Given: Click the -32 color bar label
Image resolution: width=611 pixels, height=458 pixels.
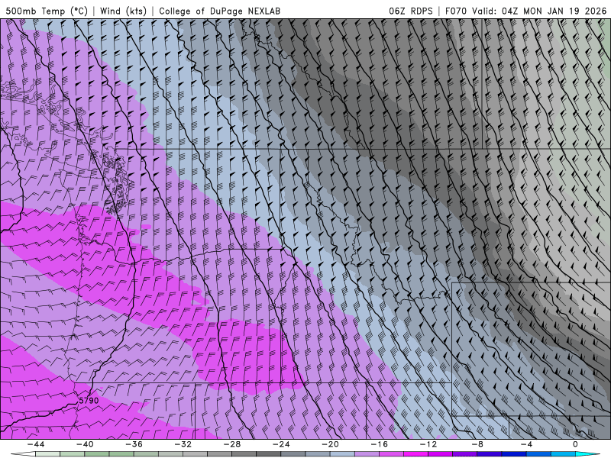Looking at the screenshot, I should [x=183, y=444].
